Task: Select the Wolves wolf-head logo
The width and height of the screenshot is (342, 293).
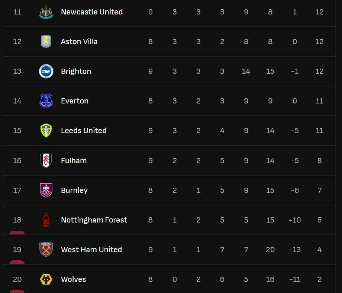Action: (x=46, y=279)
